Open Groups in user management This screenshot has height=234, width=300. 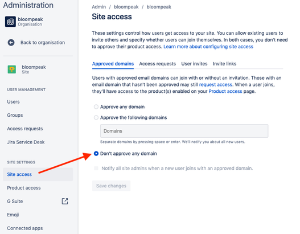pyautogui.click(x=15, y=115)
